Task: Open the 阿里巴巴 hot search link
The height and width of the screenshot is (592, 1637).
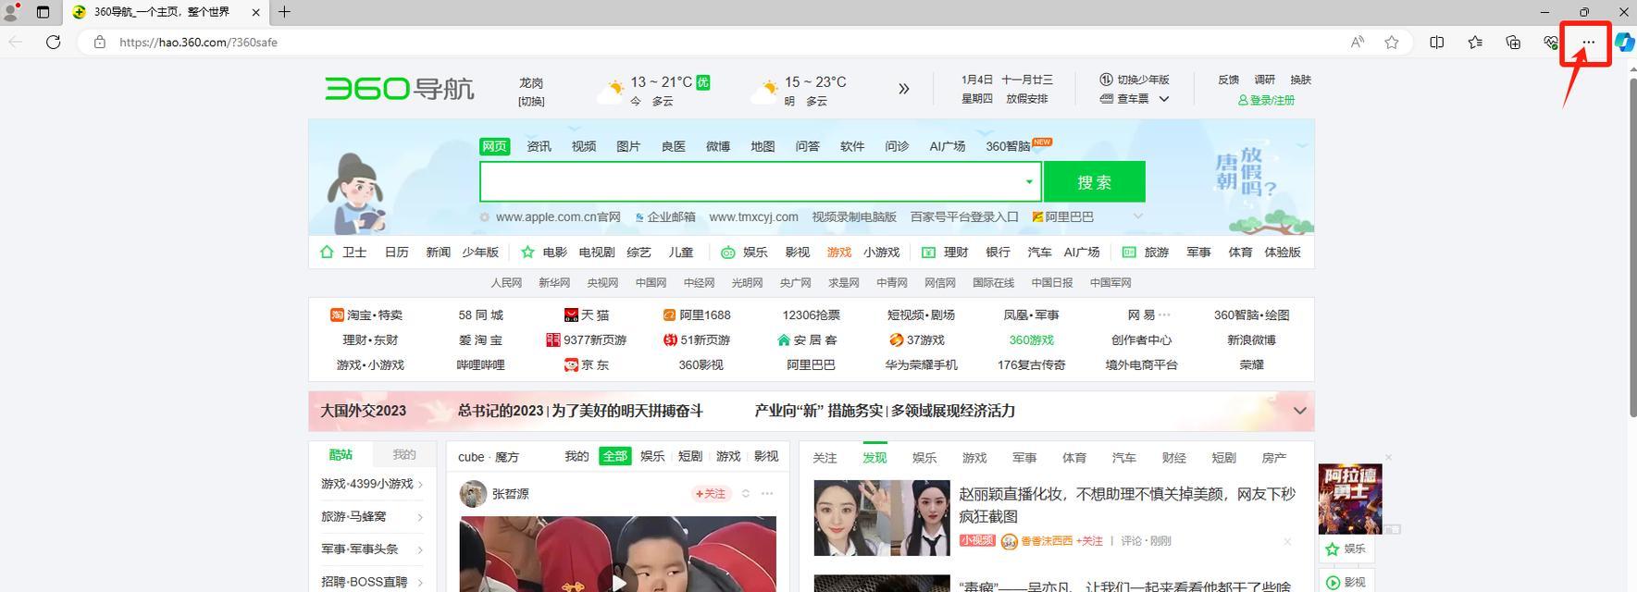Action: [1063, 216]
